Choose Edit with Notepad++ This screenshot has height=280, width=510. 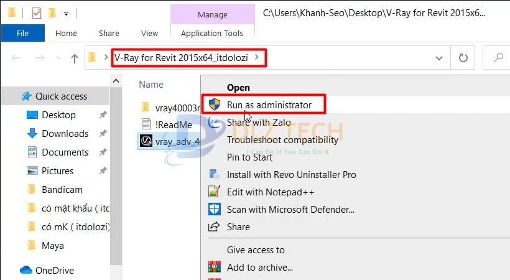(271, 192)
